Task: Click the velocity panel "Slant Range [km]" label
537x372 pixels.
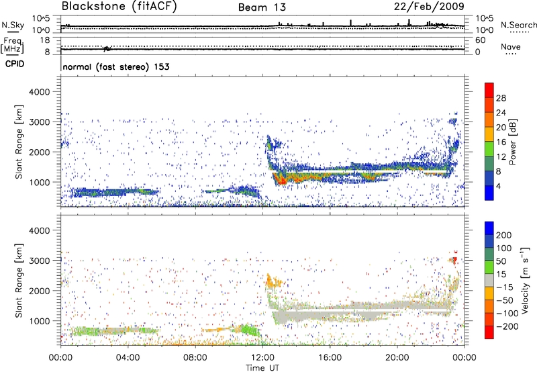Action: tap(19, 281)
